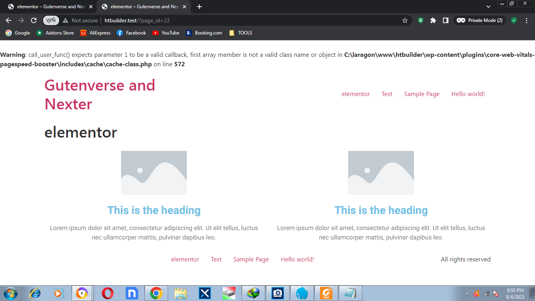Open the yellow keyhole browser on taskbar
Screen dimensions: 535x301
click(82, 293)
